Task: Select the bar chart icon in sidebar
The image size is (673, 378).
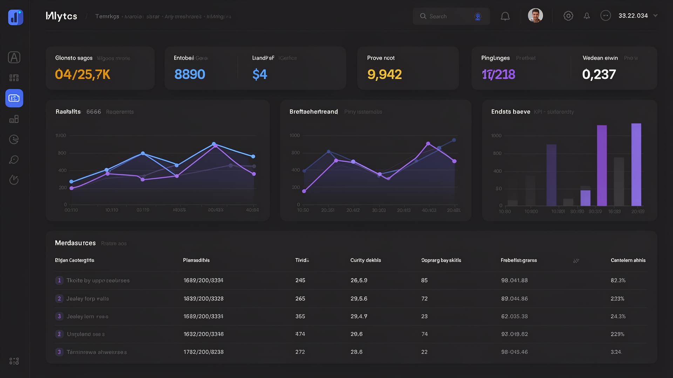Action: click(14, 119)
